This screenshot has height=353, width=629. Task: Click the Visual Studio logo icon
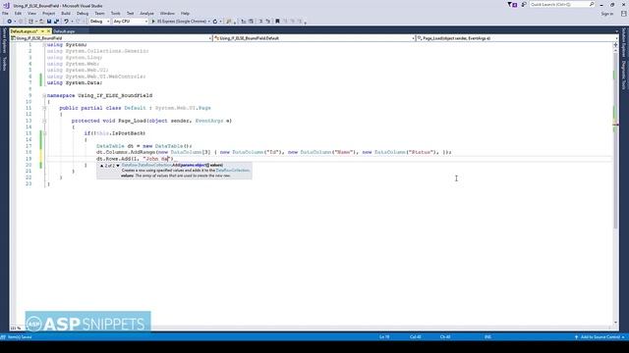[x=7, y=6]
